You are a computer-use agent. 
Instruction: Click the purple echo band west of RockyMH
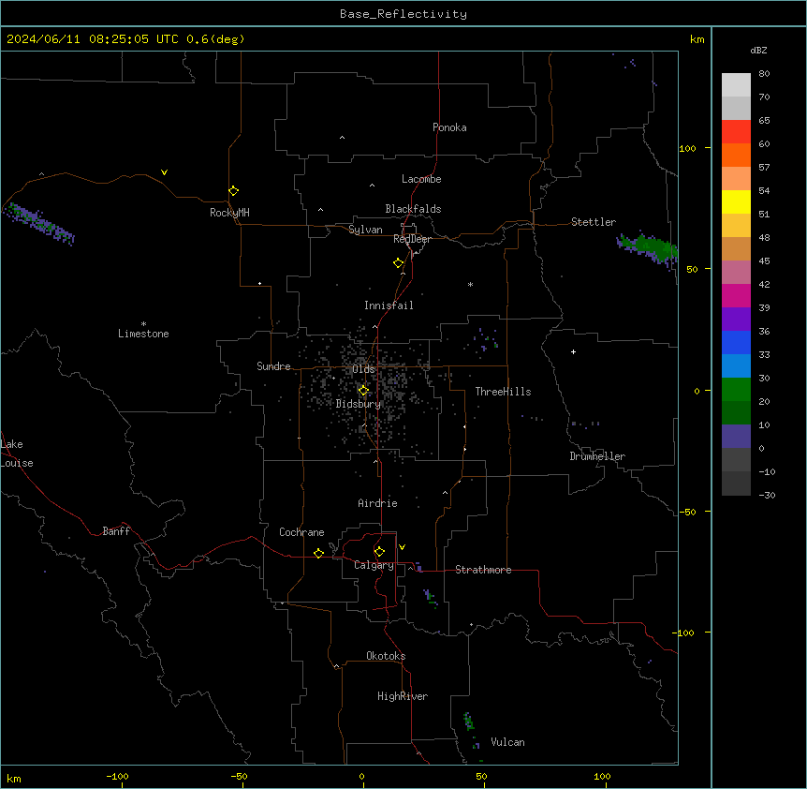[x=39, y=224]
